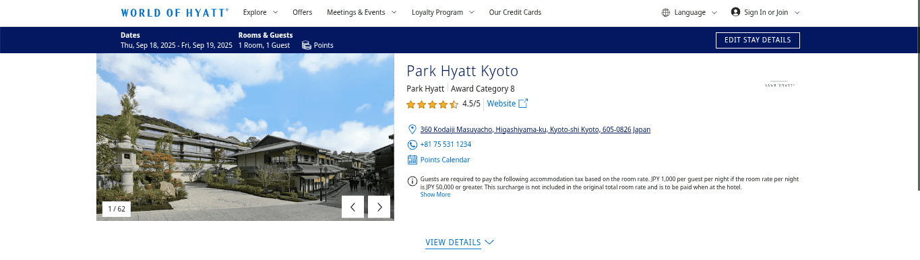920x260 pixels.
Task: Click the 4.5/5 rating text
Action: pyautogui.click(x=471, y=104)
